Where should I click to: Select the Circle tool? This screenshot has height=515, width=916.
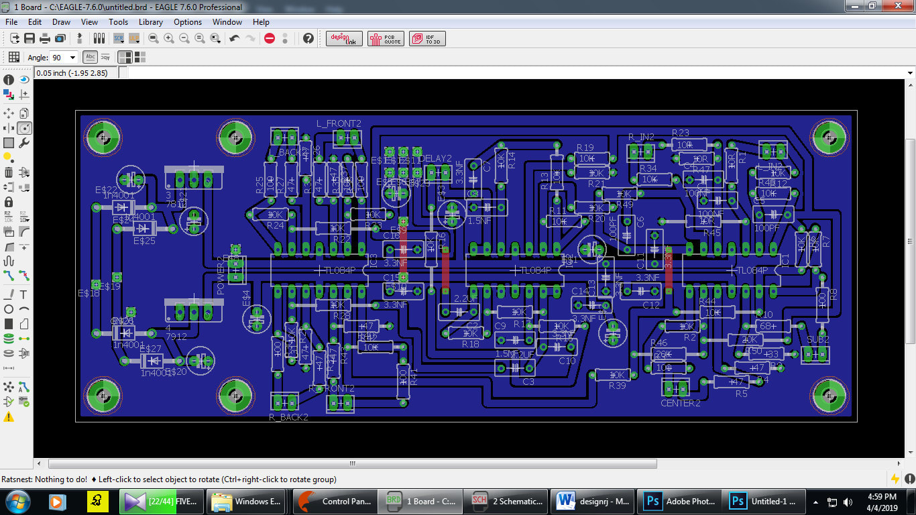(x=9, y=309)
